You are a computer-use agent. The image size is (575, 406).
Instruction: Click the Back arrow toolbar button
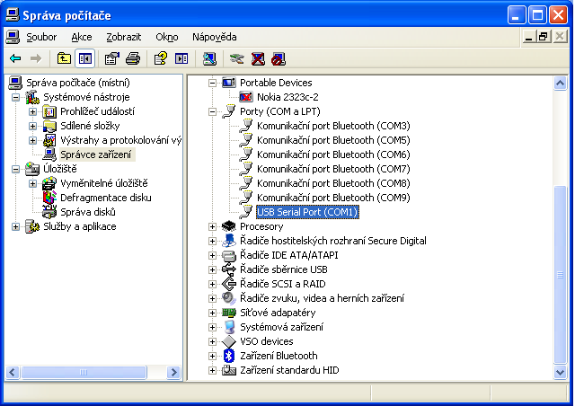pos(15,58)
